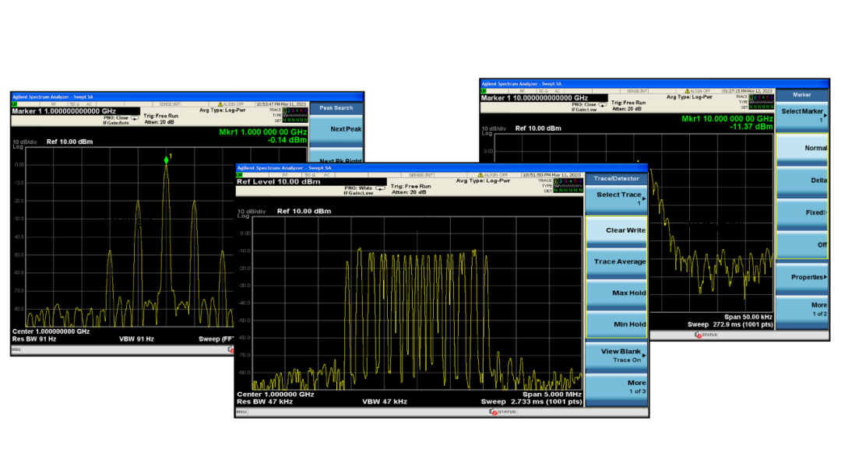
Task: Click Center 1.000000 GHz annotation
Action: tap(276, 394)
